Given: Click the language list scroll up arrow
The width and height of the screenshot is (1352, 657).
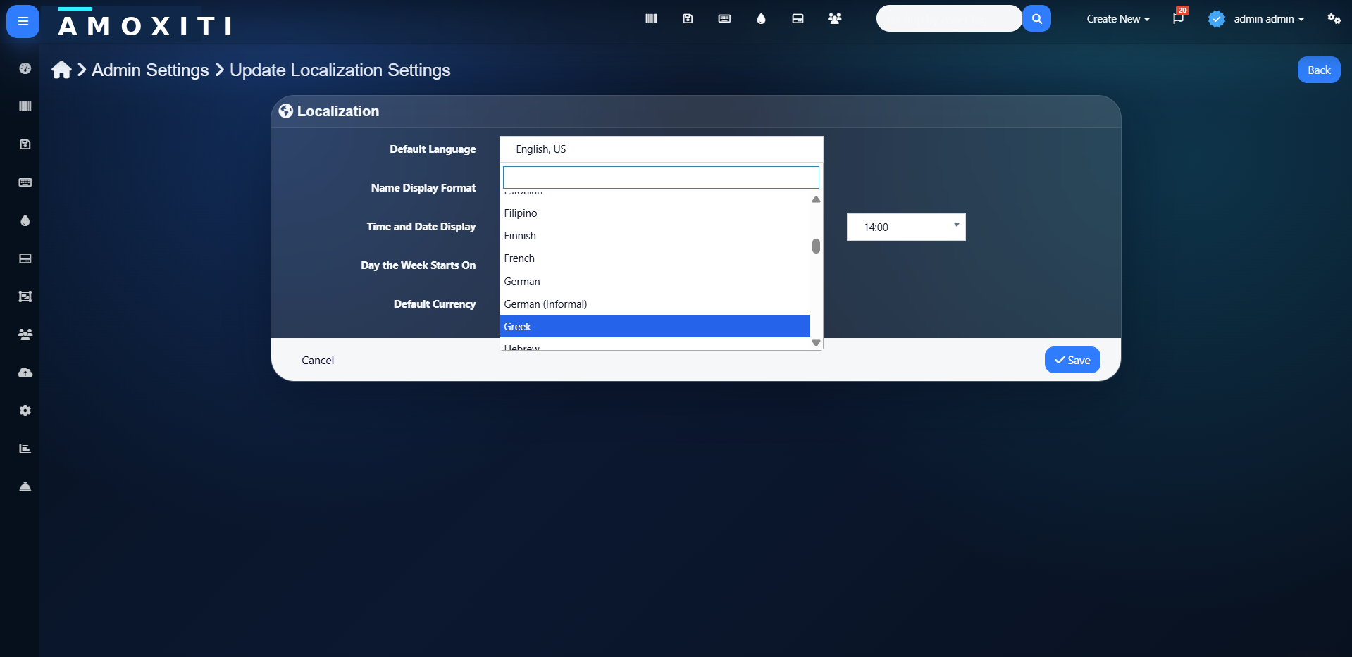Looking at the screenshot, I should coord(816,199).
